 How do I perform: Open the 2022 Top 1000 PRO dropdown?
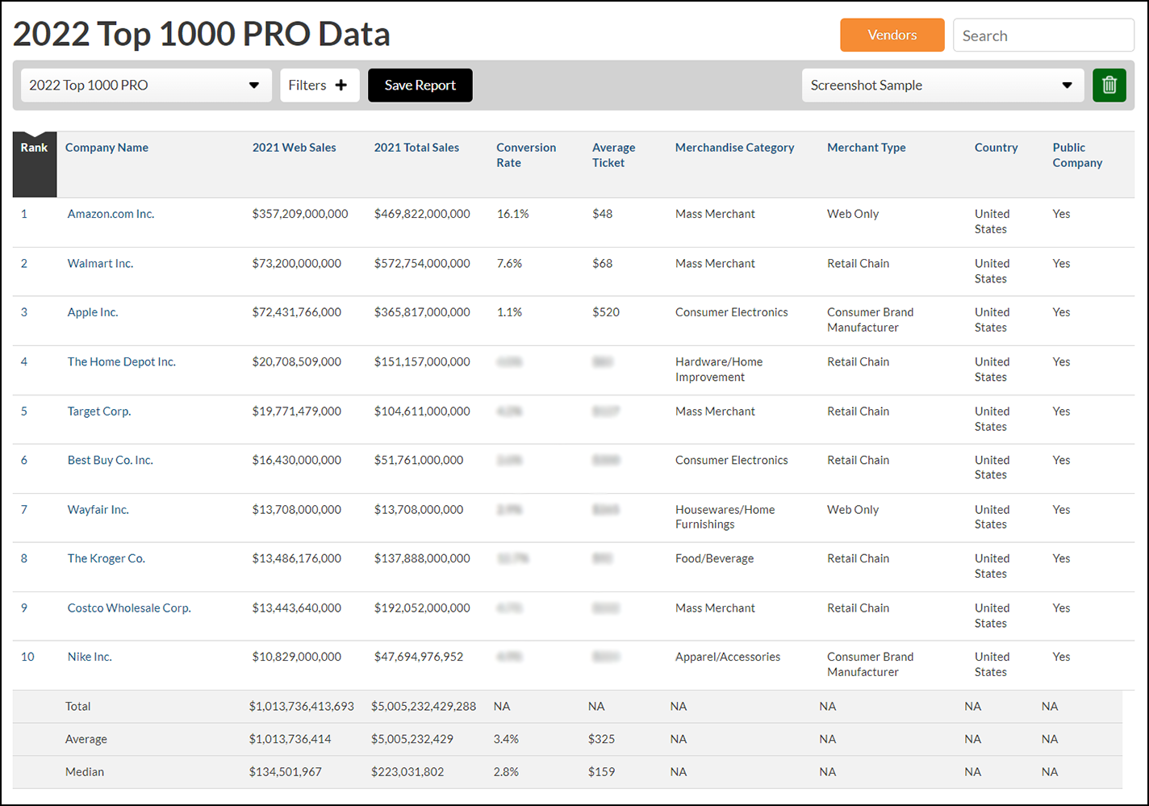click(x=146, y=86)
